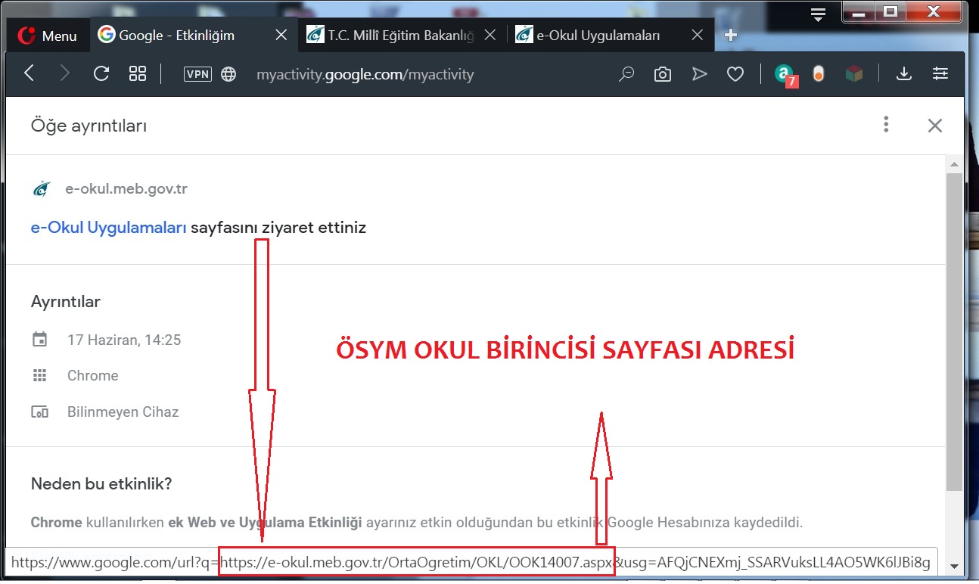Reload the page with the refresh icon
The height and width of the screenshot is (584, 979).
[x=101, y=73]
